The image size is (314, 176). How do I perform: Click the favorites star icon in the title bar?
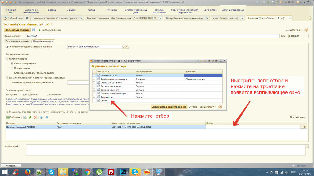pos(15,2)
